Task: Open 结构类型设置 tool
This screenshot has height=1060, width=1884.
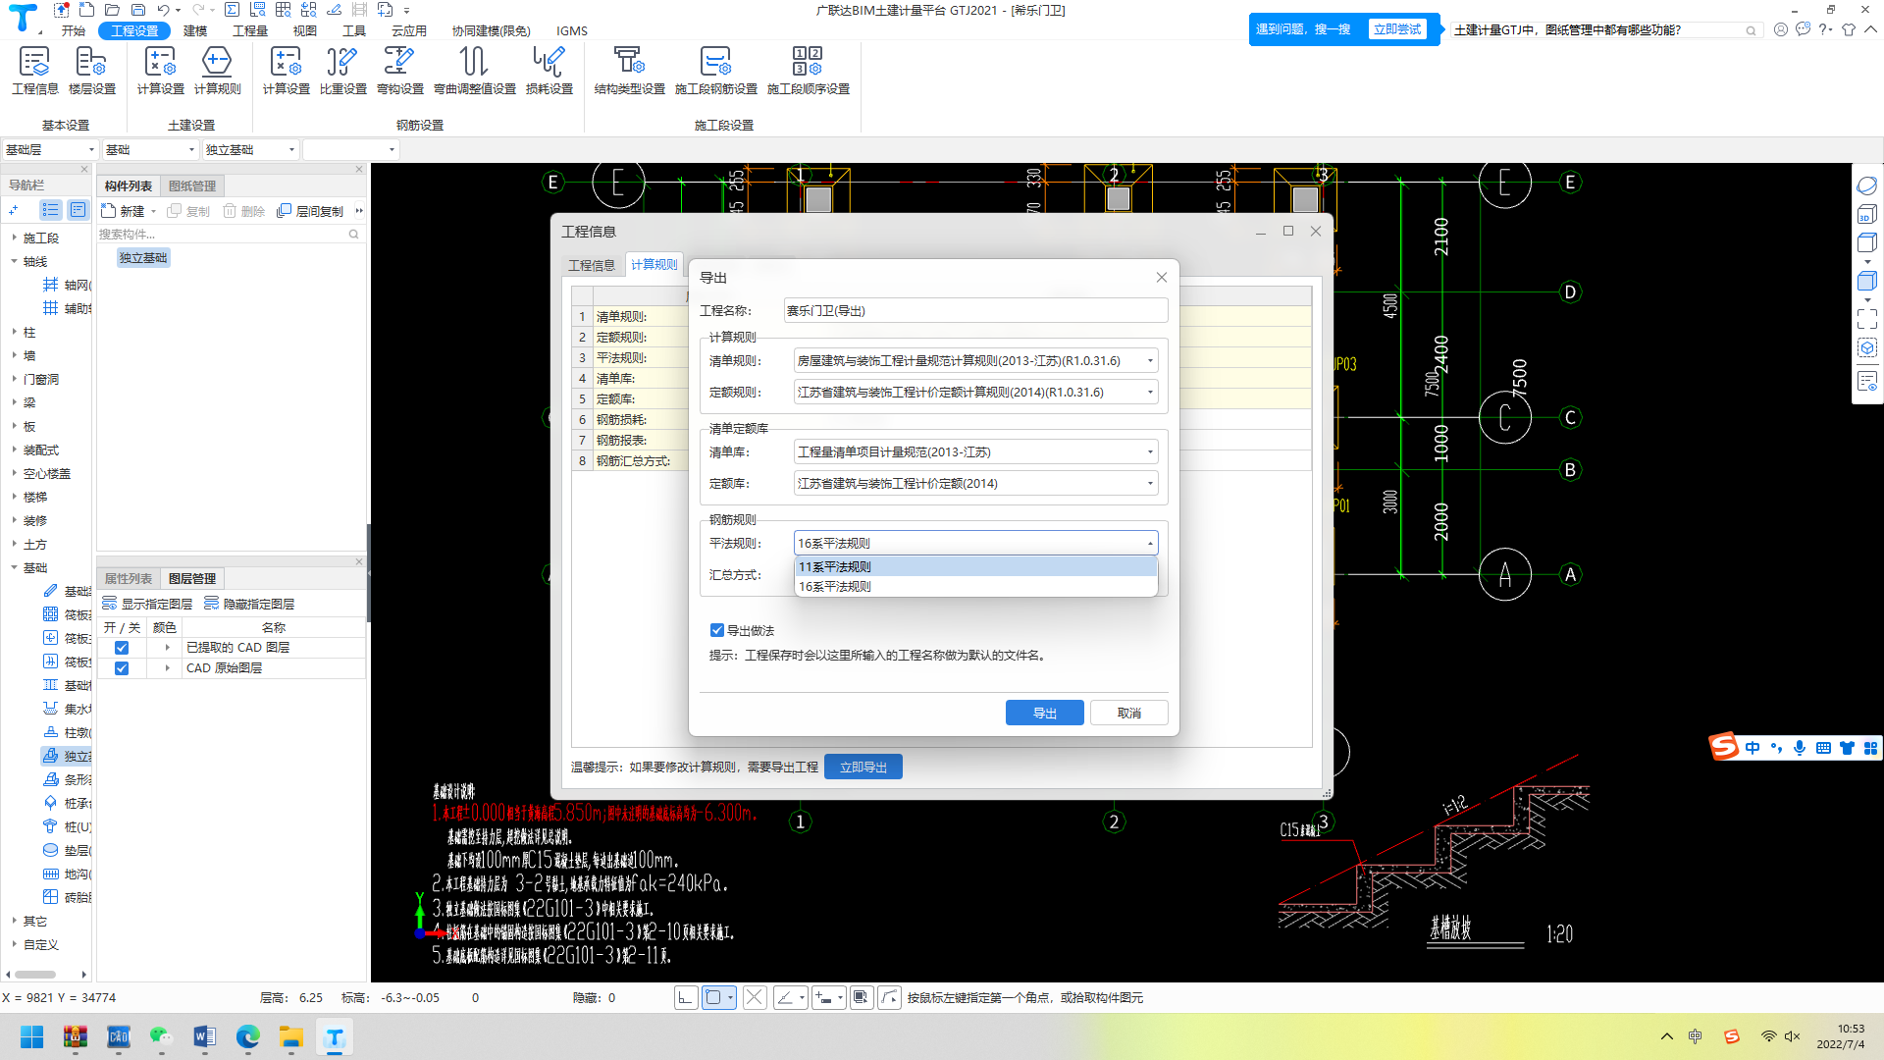Action: pyautogui.click(x=630, y=71)
